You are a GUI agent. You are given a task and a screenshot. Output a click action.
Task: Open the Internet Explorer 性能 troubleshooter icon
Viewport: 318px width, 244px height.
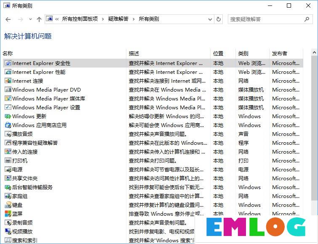click(8, 72)
